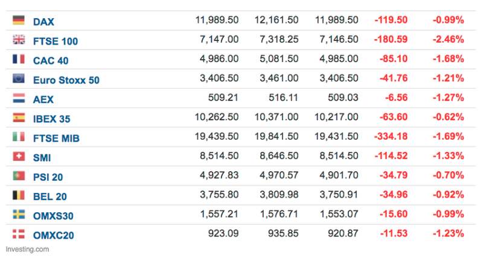
Task: Click the Portuguese flag next to PSI 20
Action: (18, 176)
